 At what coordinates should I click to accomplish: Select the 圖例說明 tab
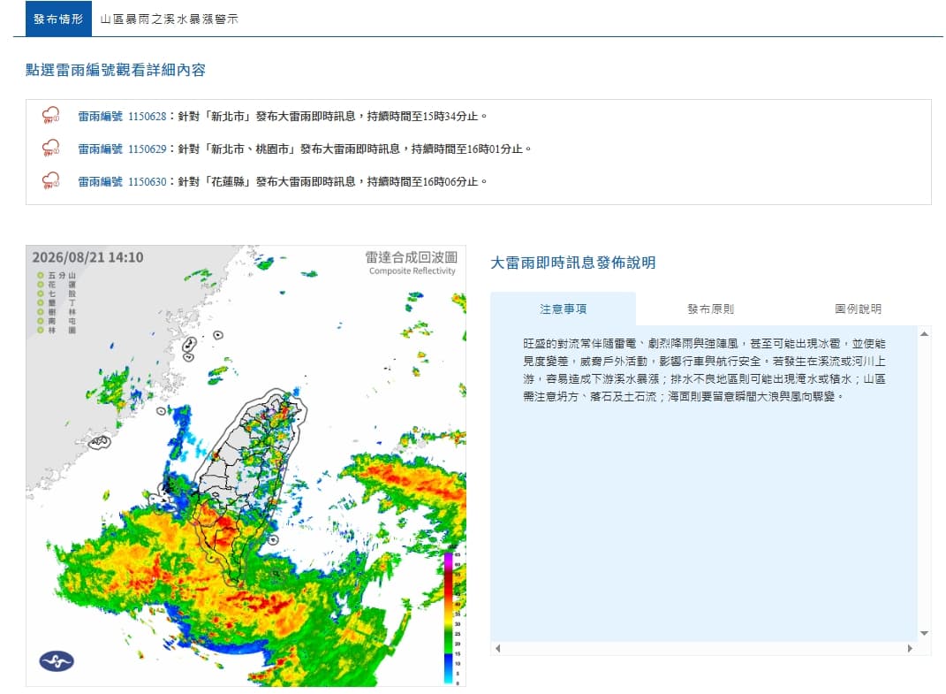858,309
